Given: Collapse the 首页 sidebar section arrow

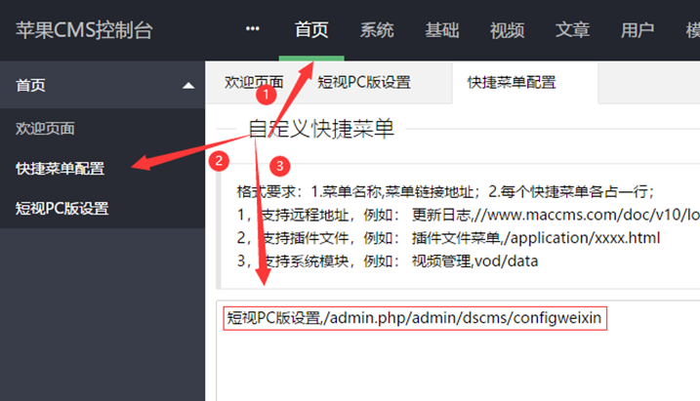Looking at the screenshot, I should (188, 85).
